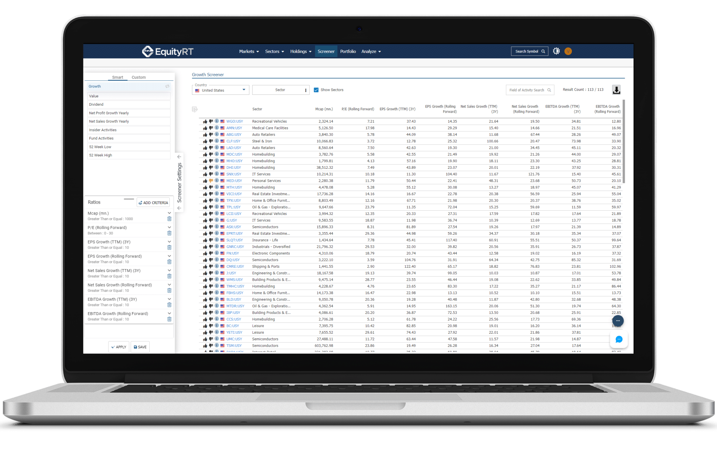Image resolution: width=717 pixels, height=451 pixels.
Task: Click the Field of Activity Search field
Action: pyautogui.click(x=530, y=90)
